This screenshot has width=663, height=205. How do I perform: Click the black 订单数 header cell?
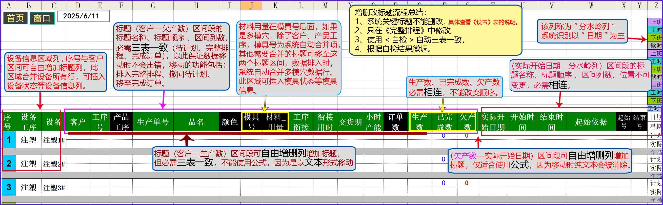pyautogui.click(x=395, y=122)
